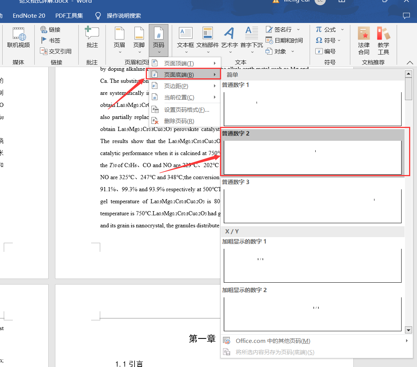The height and width of the screenshot is (367, 417).
Task: Open 教学工具 teaching tools
Action: tap(383, 41)
